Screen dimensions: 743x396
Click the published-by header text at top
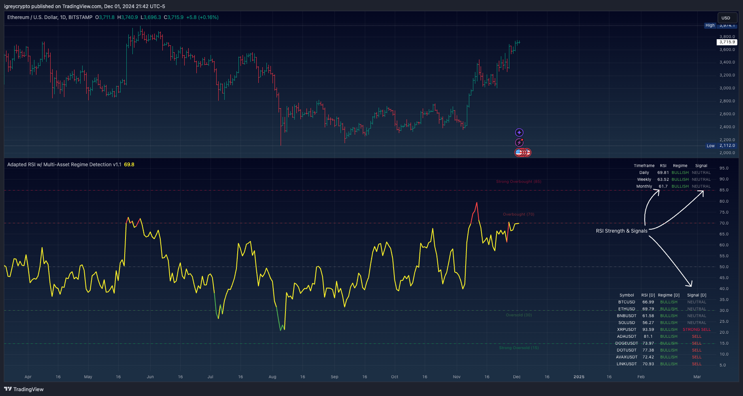coord(85,6)
